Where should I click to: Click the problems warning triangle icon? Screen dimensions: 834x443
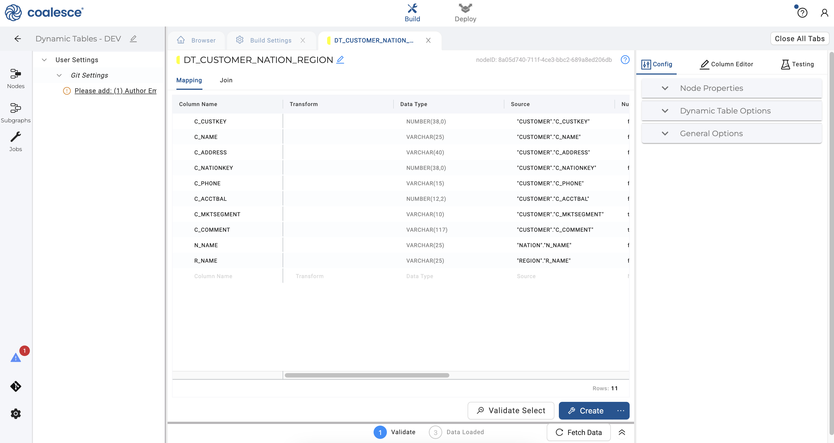tap(15, 358)
